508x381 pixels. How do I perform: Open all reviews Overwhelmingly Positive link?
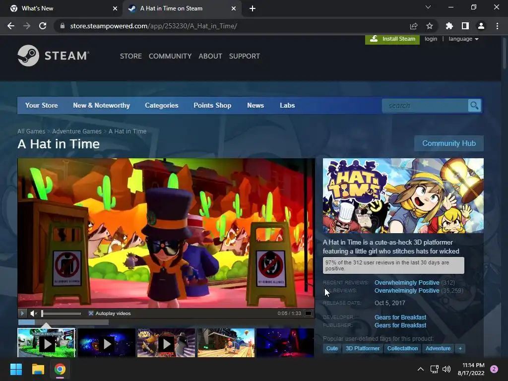407,291
